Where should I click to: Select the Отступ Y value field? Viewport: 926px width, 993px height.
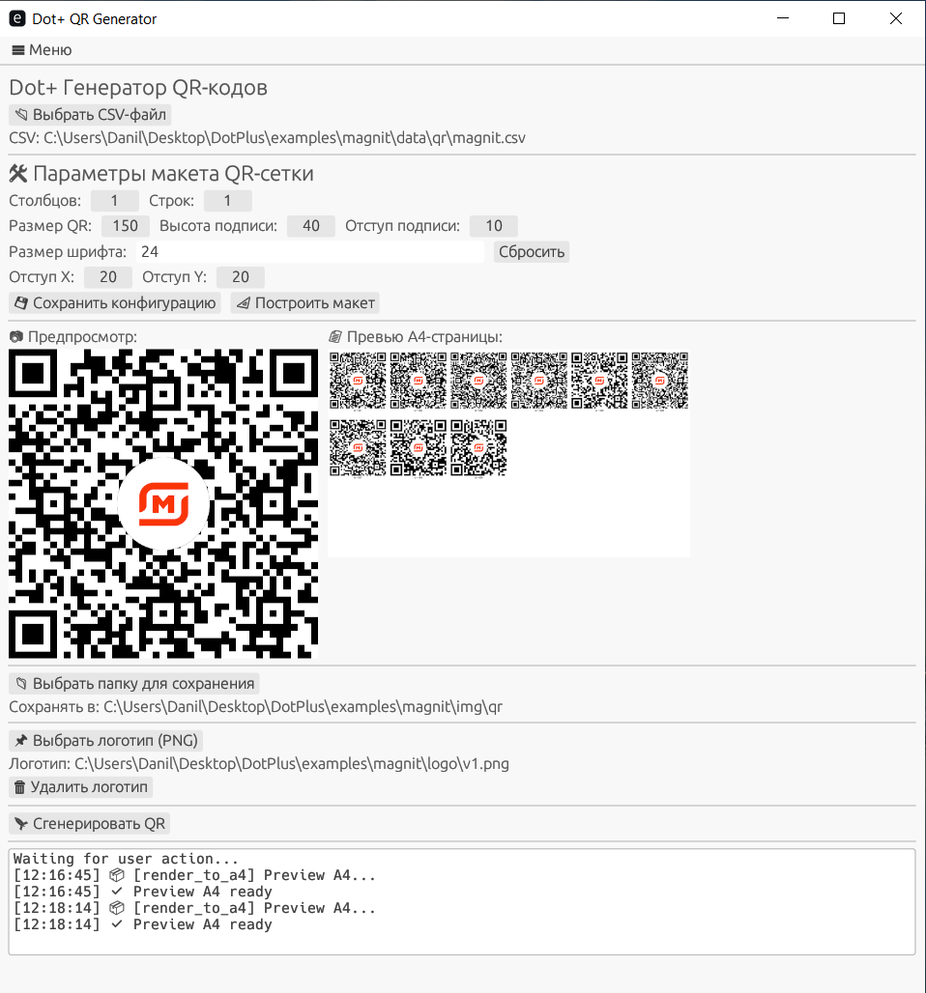241,277
